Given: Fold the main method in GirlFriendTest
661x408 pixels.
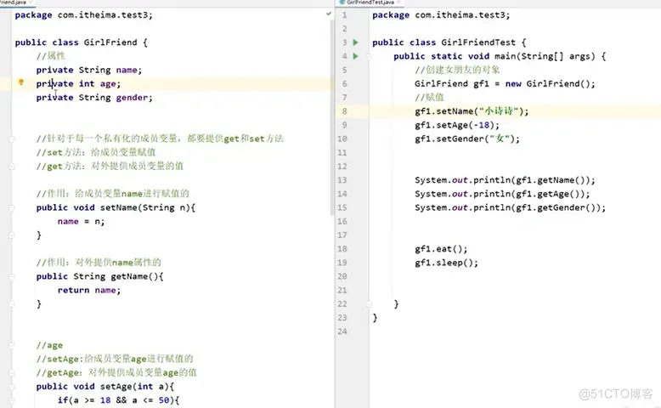Looking at the screenshot, I should coord(370,56).
